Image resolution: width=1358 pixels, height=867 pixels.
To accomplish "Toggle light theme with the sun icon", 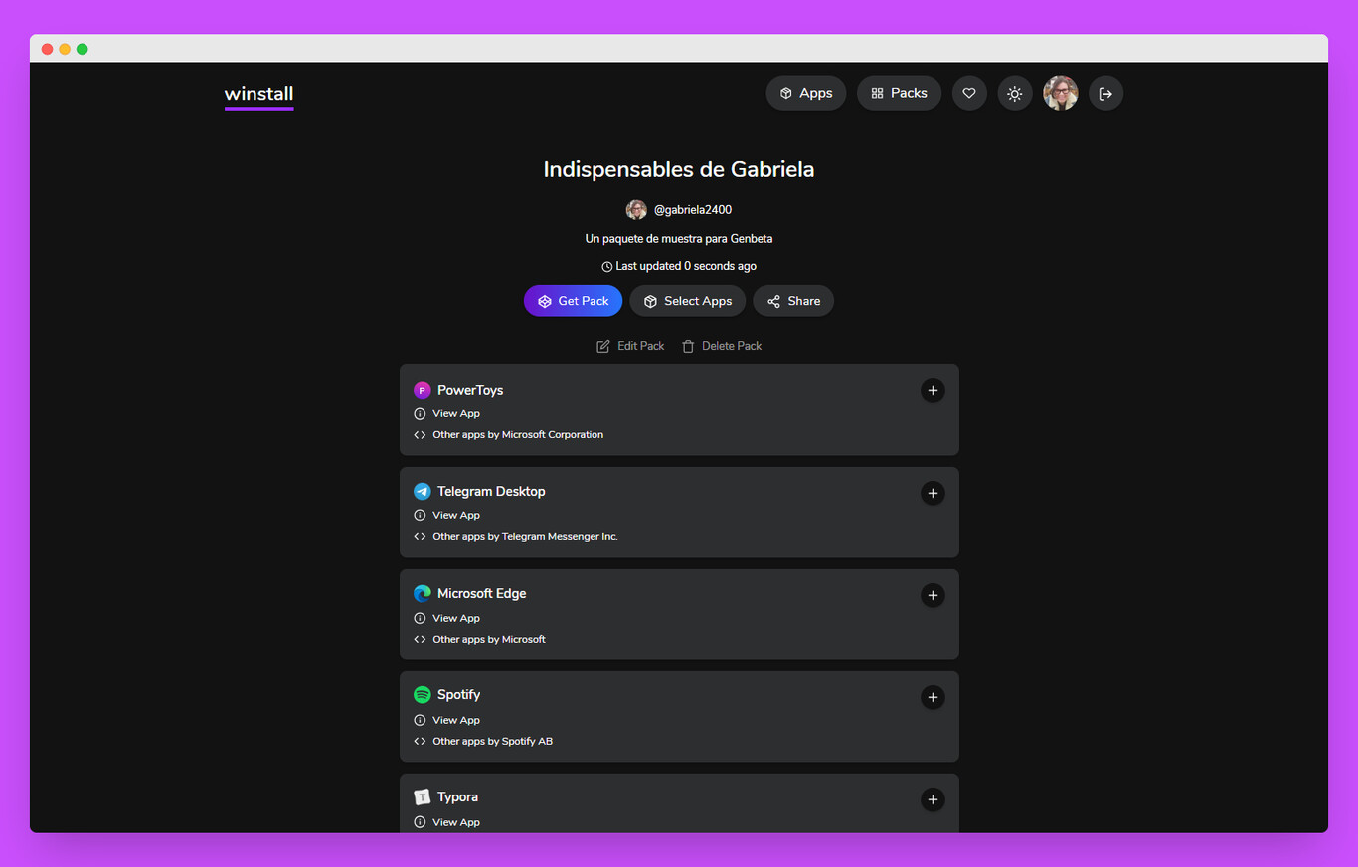I will [x=1014, y=92].
